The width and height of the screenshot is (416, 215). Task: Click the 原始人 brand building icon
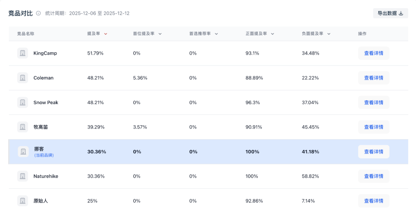click(23, 201)
